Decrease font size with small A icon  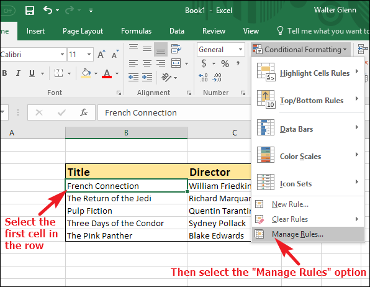(115, 54)
